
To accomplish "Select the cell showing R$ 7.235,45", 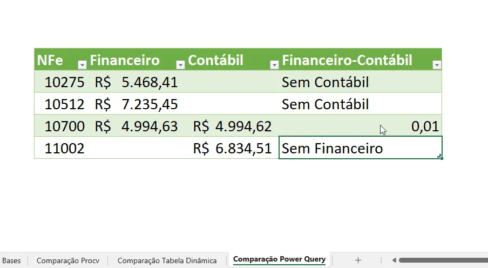I will [137, 104].
